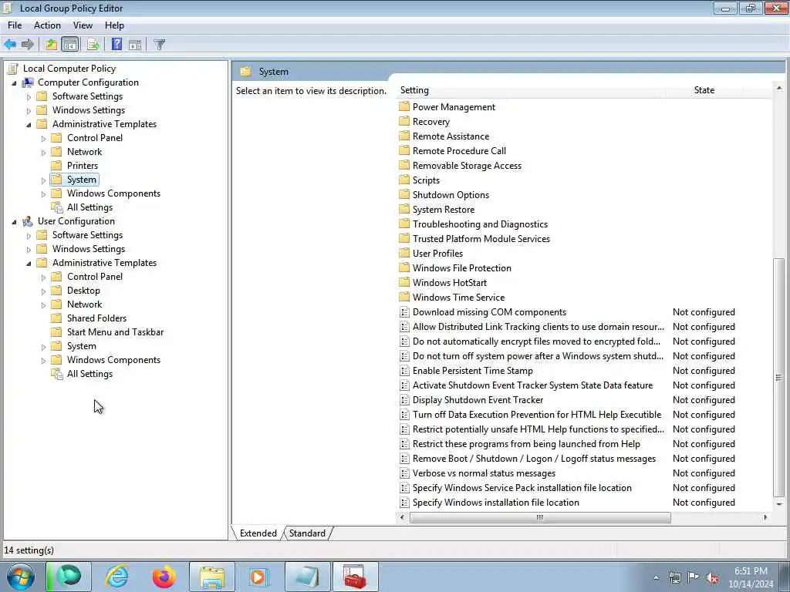Click the Power Management folder icon
The height and width of the screenshot is (592, 790).
404,106
